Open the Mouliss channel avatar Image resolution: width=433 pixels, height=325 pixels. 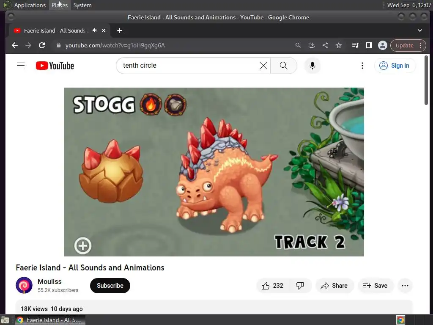(x=24, y=285)
